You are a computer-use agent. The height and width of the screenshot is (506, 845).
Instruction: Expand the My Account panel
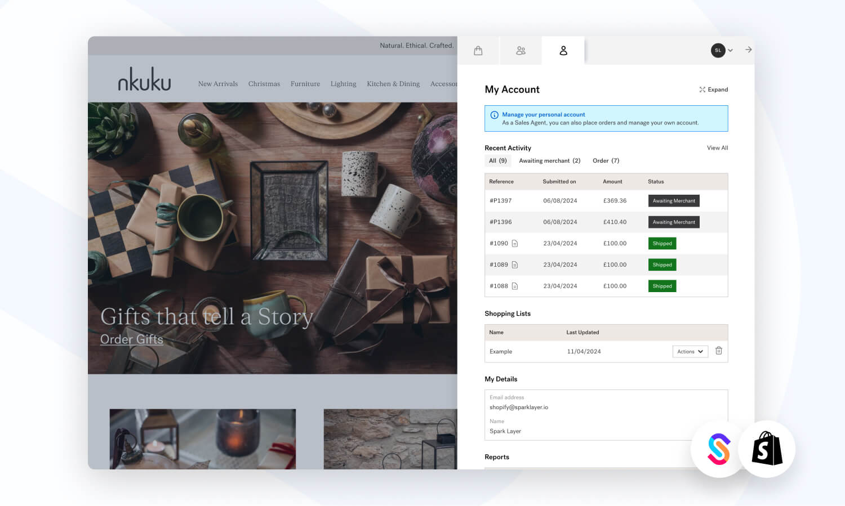pos(713,89)
